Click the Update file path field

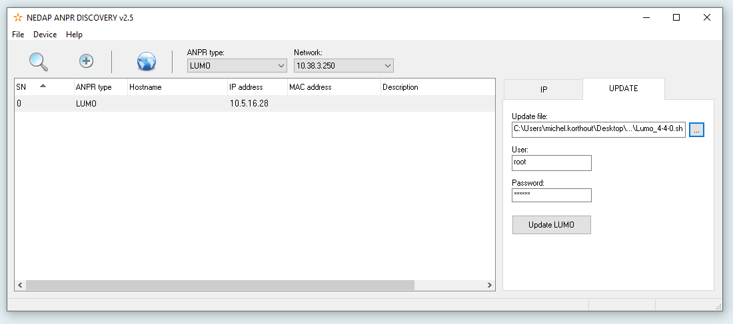(x=598, y=130)
